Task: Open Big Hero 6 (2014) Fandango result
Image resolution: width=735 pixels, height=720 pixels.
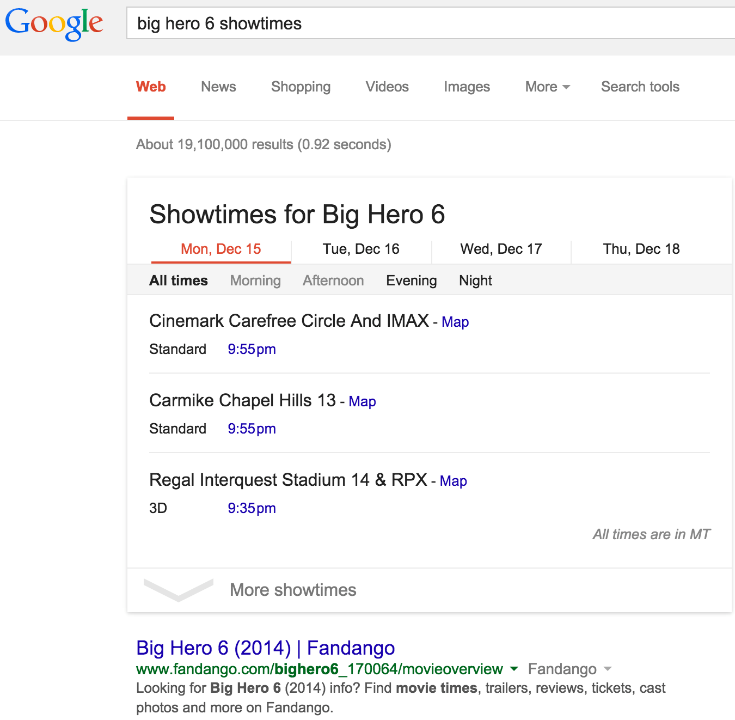Action: [x=266, y=648]
